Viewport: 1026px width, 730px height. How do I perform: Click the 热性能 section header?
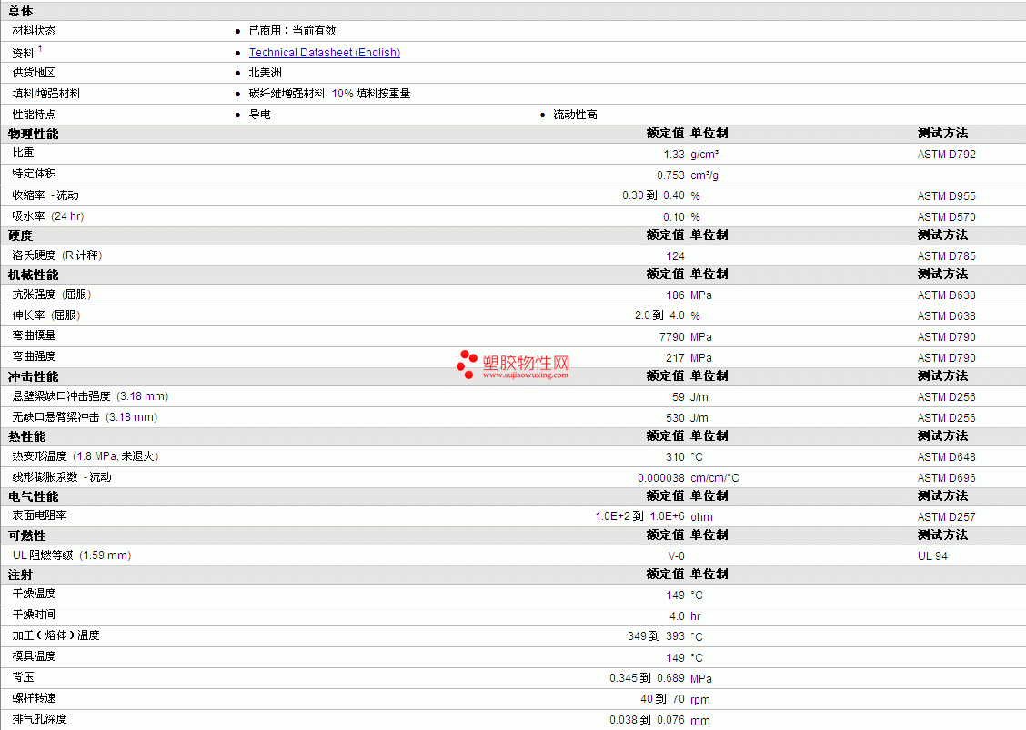[x=26, y=436]
